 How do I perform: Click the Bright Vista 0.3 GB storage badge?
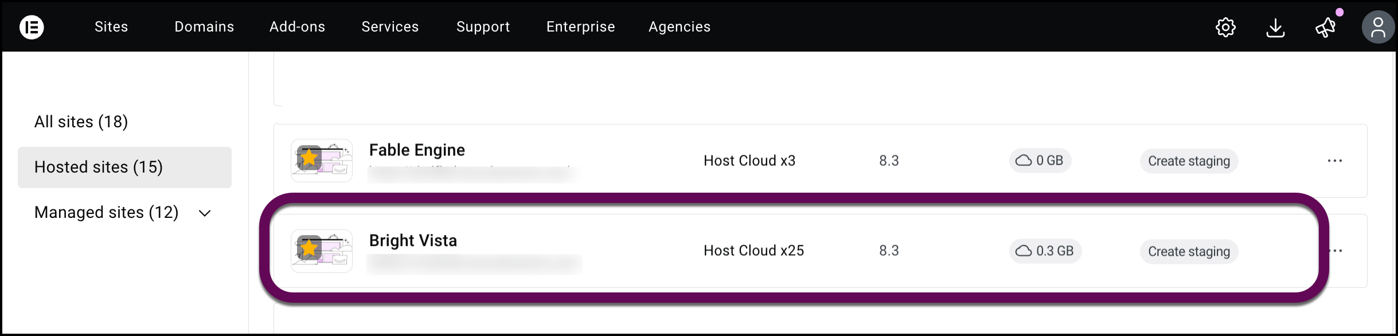tap(1045, 251)
